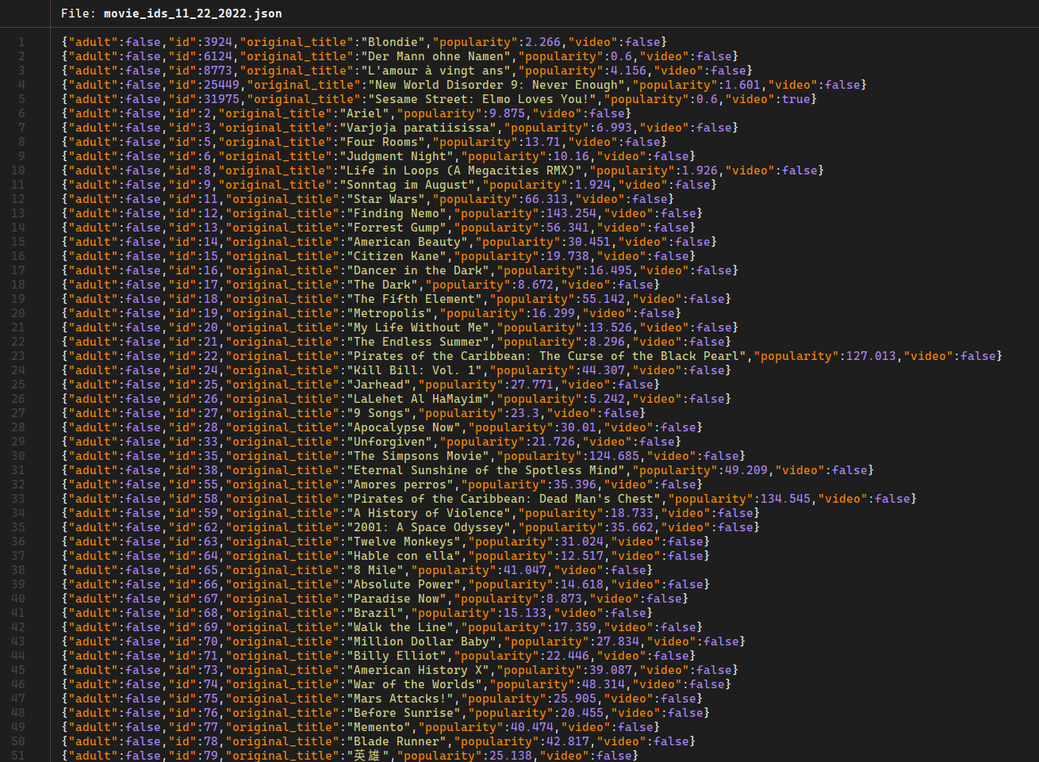The image size is (1039, 762).
Task: Click the title "Four Rooms"
Action: pyautogui.click(x=382, y=142)
